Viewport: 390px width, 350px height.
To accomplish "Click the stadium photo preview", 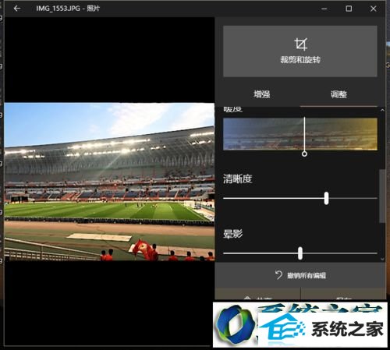I will coord(109,182).
